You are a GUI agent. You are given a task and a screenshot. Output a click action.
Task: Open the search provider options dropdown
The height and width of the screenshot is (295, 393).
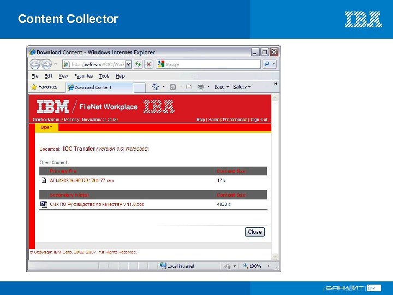pyautogui.click(x=273, y=64)
